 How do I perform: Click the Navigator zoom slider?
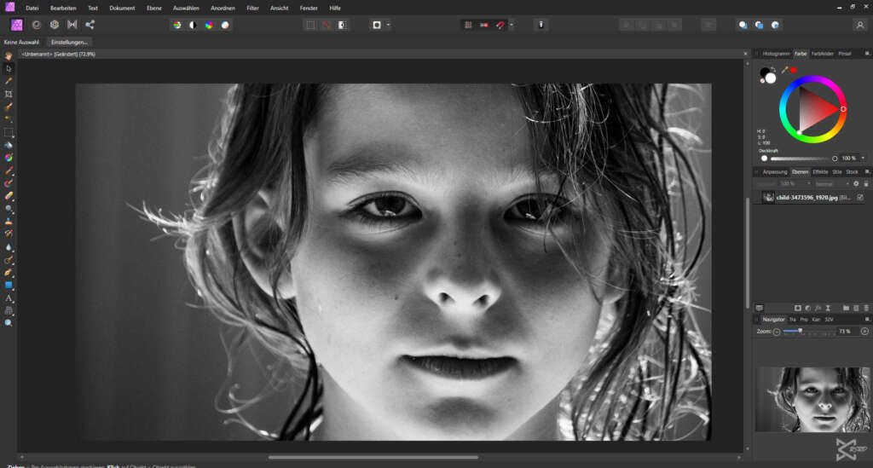[800, 331]
